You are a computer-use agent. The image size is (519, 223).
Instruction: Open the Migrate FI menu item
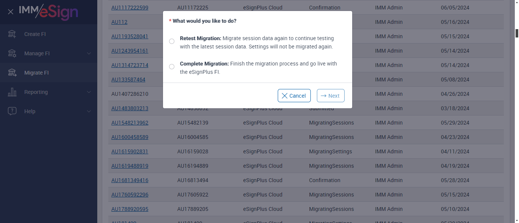click(36, 73)
